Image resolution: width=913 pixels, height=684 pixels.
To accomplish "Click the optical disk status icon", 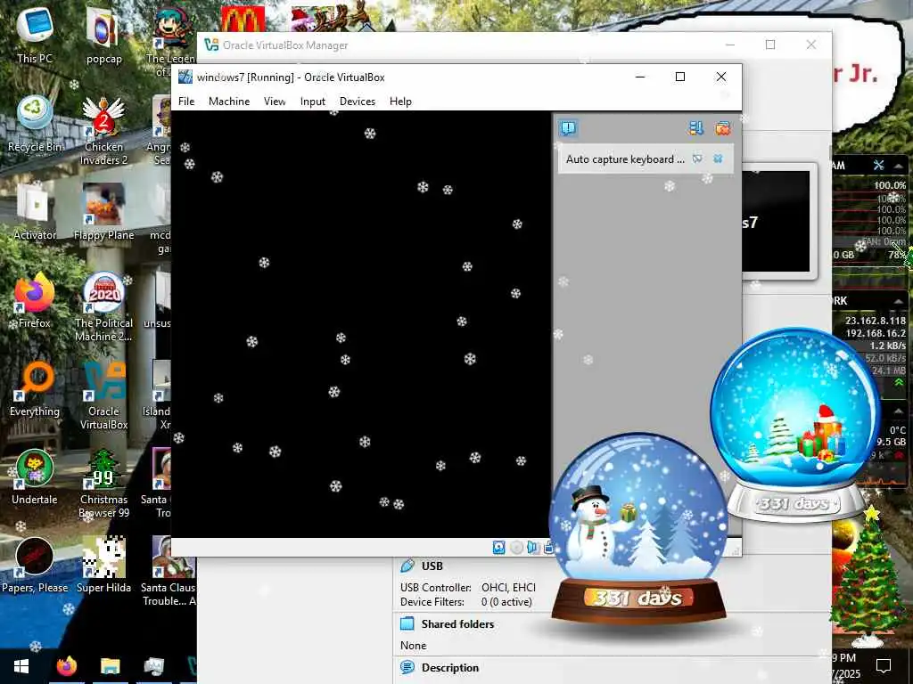I will 516,548.
